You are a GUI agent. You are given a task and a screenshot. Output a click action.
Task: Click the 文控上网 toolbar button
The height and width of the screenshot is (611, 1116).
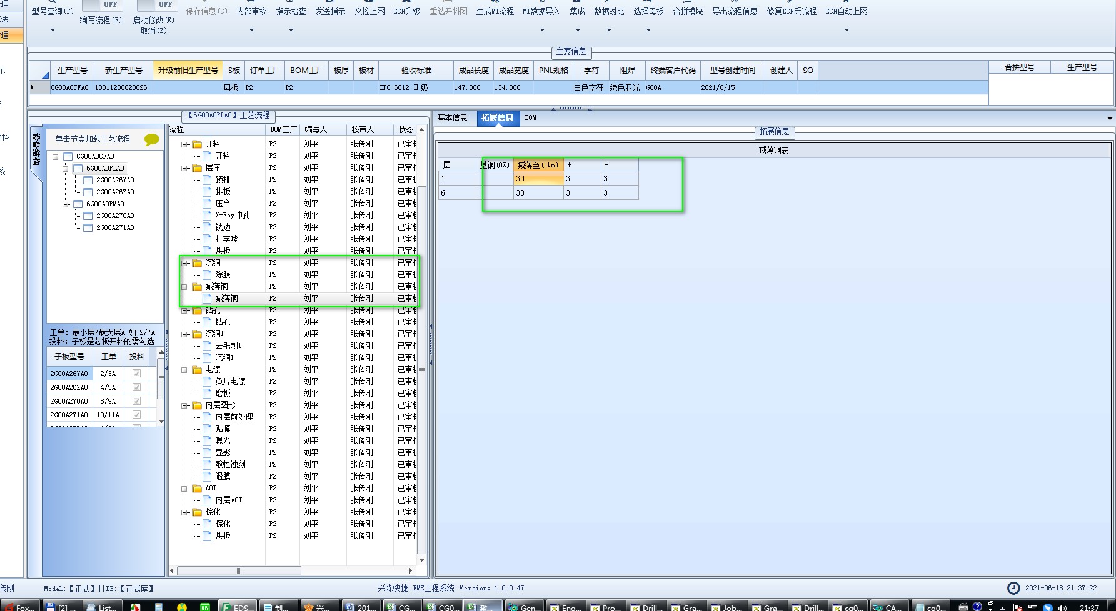point(369,11)
